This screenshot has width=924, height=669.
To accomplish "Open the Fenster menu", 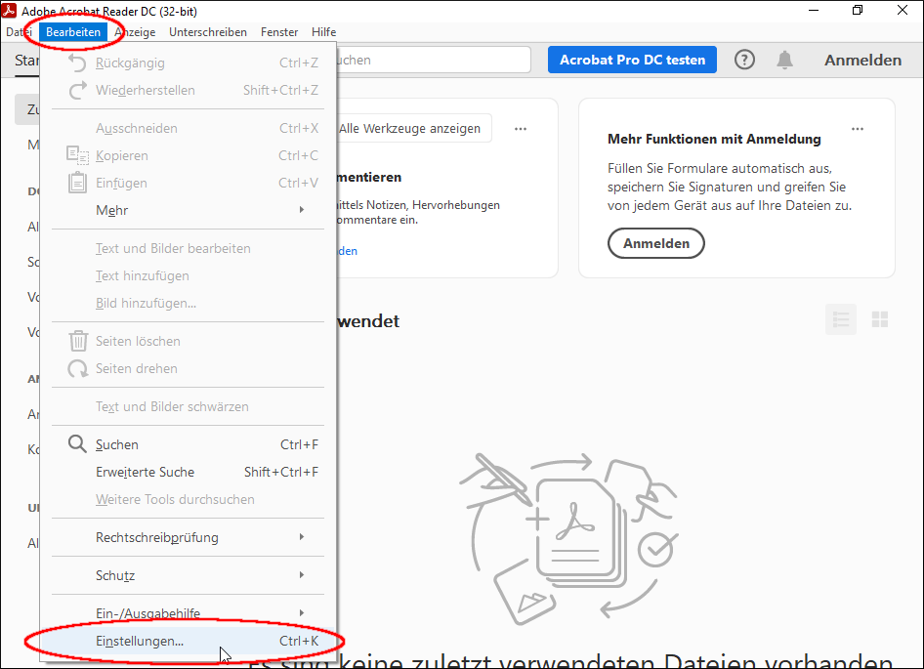I will 279,32.
